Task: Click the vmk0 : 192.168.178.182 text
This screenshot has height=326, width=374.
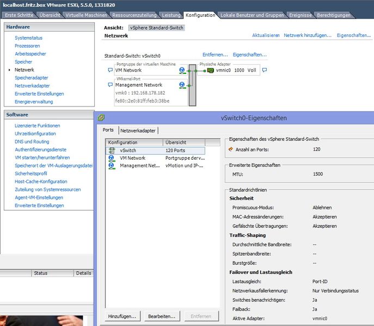Action: pos(140,93)
